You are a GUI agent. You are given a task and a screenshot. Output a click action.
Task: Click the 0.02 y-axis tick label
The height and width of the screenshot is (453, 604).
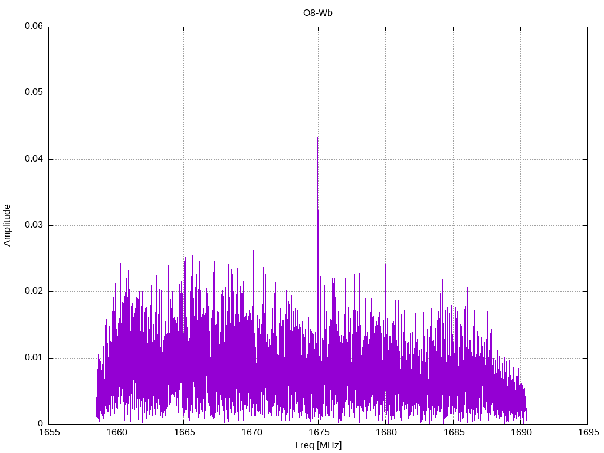(34, 291)
